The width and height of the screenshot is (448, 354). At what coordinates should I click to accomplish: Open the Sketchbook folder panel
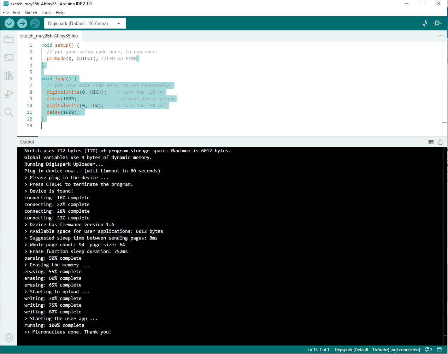9,39
